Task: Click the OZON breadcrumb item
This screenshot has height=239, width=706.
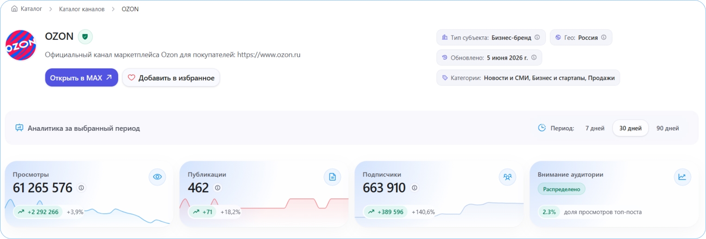Action: [130, 9]
